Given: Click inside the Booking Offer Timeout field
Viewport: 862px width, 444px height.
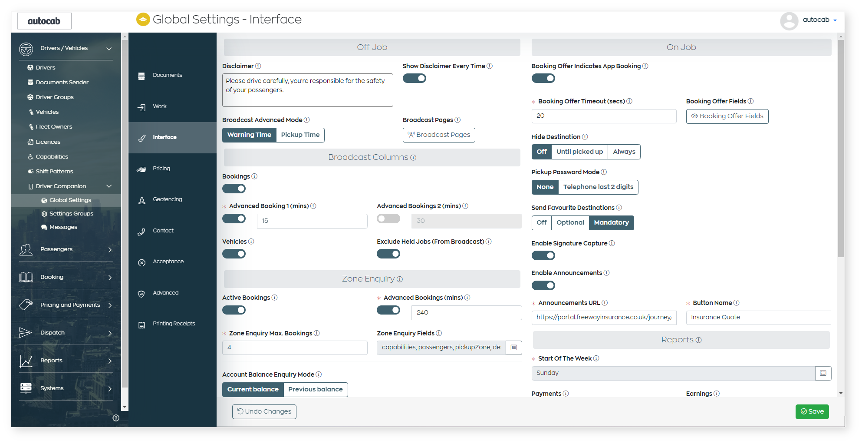Looking at the screenshot, I should tap(603, 116).
